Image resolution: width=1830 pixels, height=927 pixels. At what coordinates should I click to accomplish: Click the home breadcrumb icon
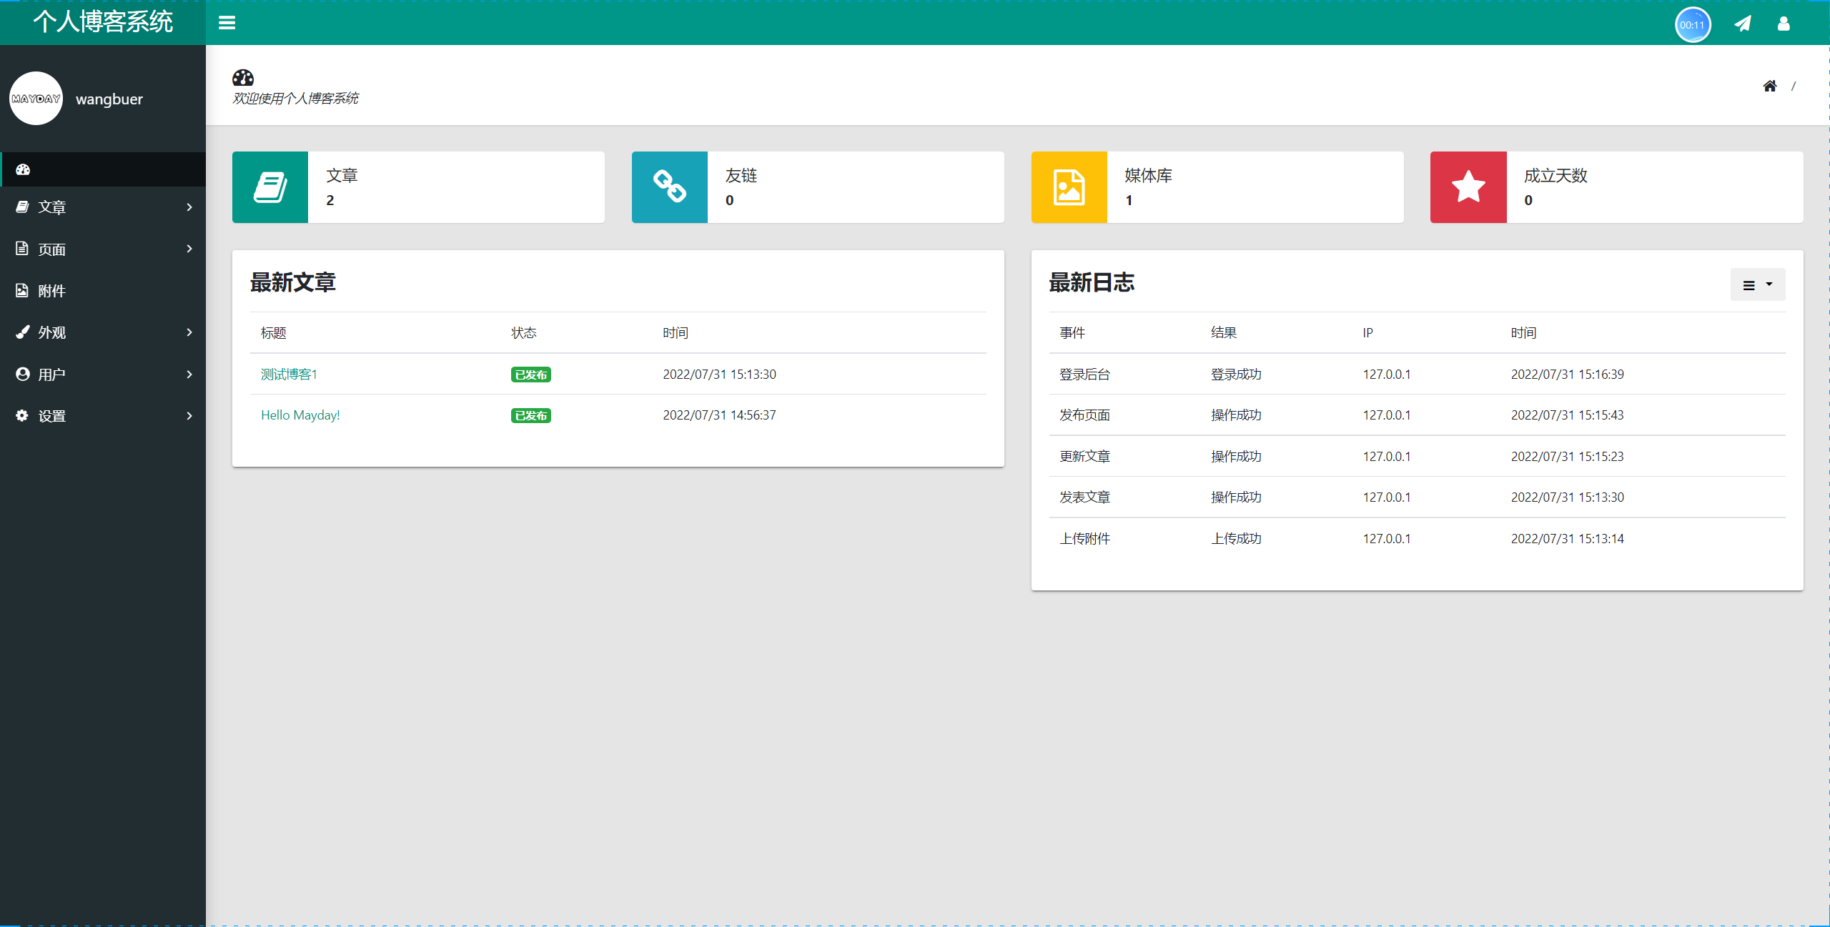1770,85
